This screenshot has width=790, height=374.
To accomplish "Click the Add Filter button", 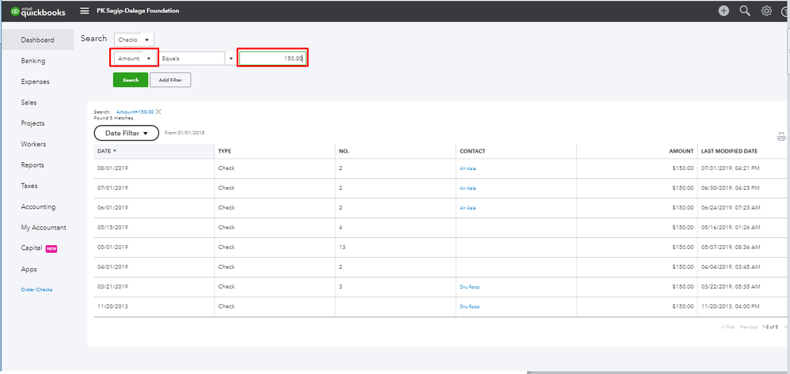I will point(170,80).
